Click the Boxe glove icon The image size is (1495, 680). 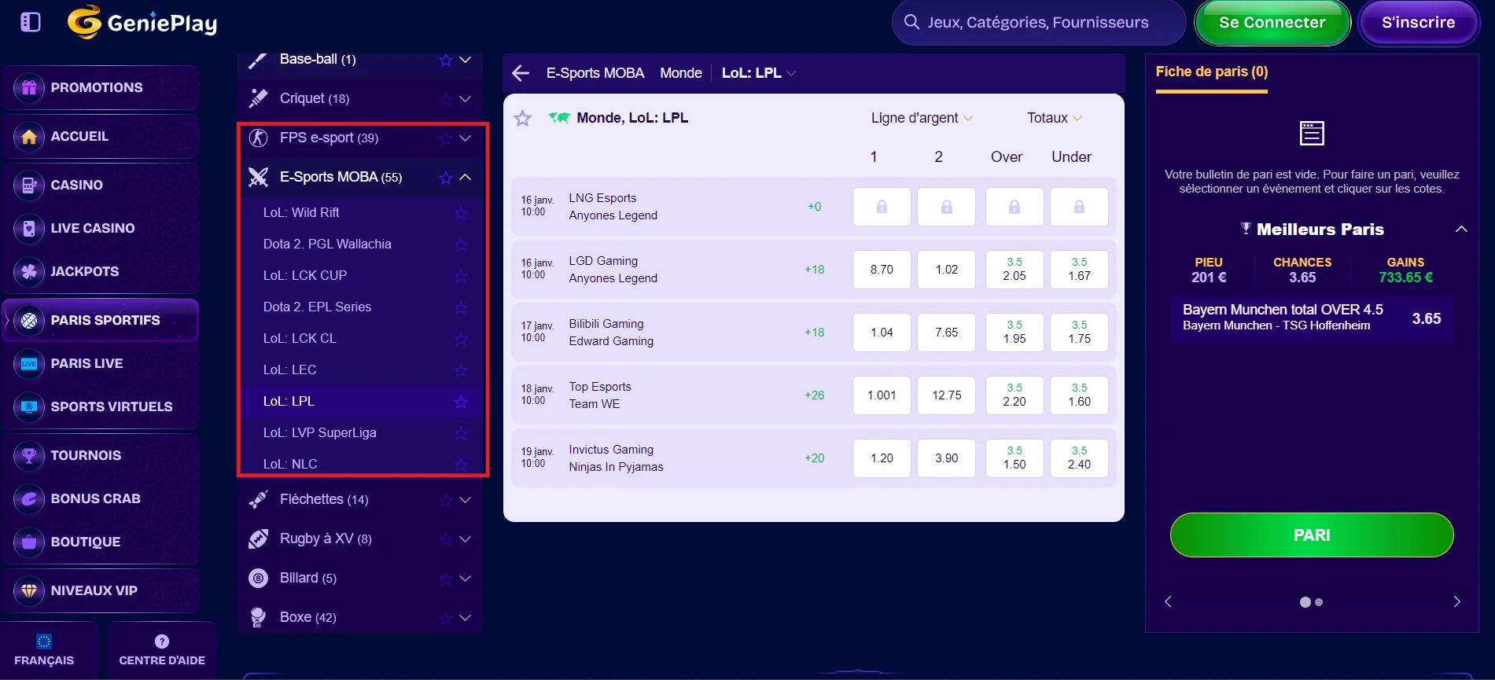click(258, 617)
